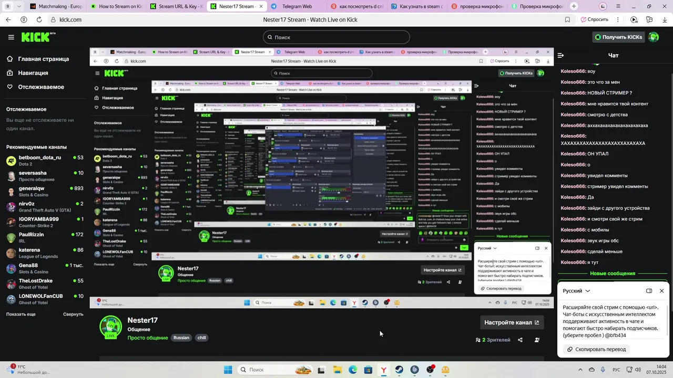
Task: Jump to Новые сообщения in chat
Action: 613,274
